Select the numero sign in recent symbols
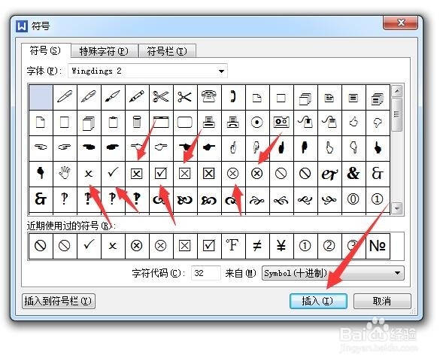 [x=378, y=246]
